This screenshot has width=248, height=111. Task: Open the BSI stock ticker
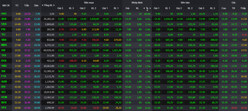[x=3, y=87]
